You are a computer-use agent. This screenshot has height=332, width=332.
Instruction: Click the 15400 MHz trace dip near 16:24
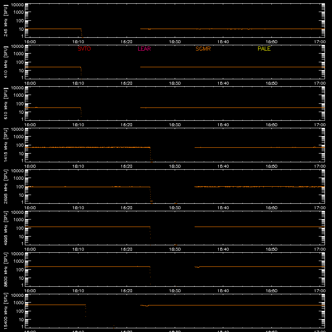coord(146,306)
